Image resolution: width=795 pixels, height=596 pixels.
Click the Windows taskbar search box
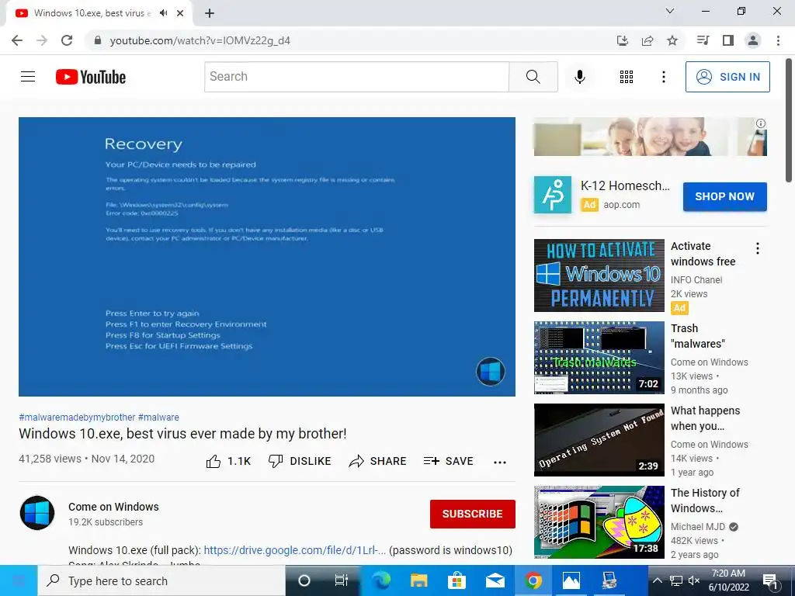pyautogui.click(x=161, y=580)
